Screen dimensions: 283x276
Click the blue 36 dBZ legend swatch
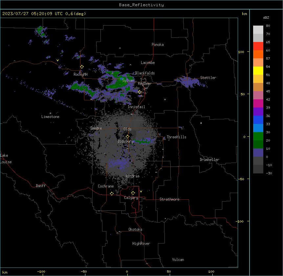coord(258,120)
